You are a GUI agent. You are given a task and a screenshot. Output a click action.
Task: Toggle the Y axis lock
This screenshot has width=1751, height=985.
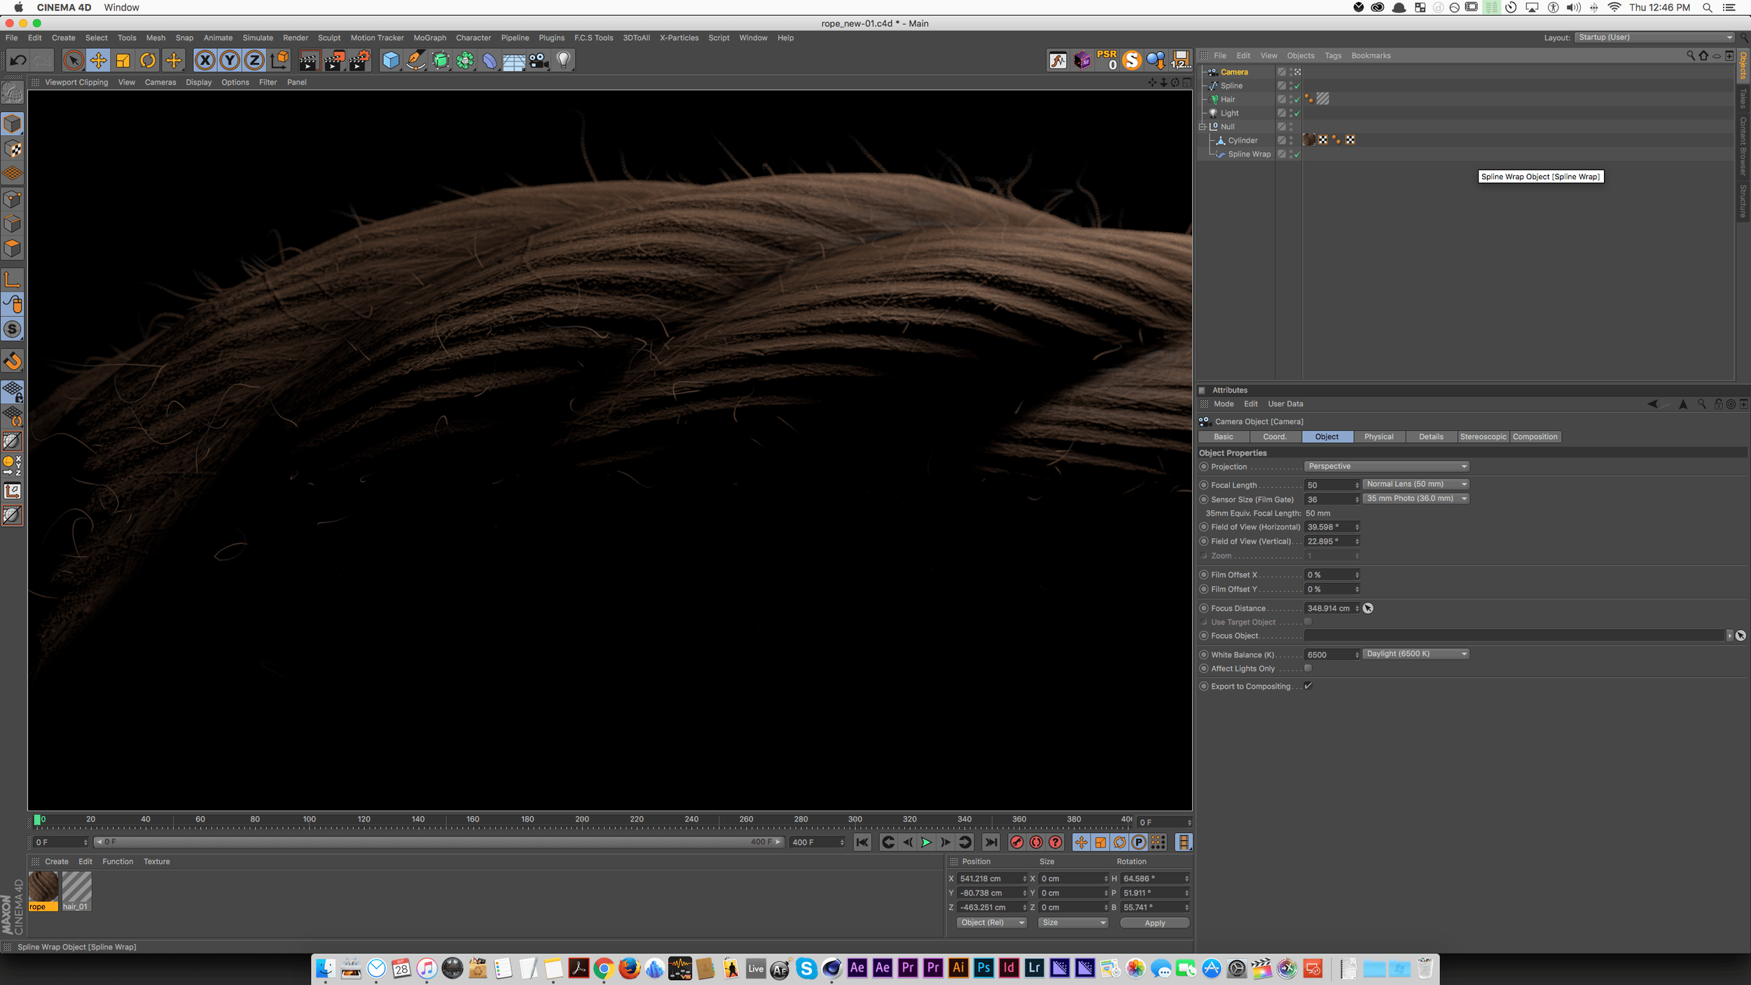(x=230, y=61)
